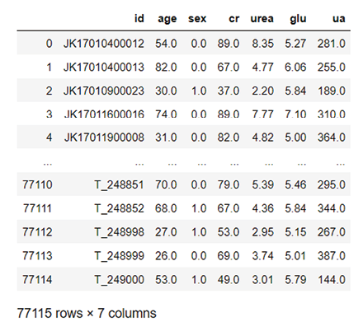Screen dimensions: 363x331
Task: Select the JK17010400012 id cell
Action: coord(104,44)
